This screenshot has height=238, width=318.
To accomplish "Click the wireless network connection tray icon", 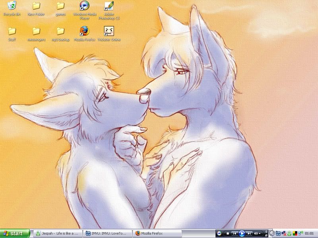I will pyautogui.click(x=300, y=234).
